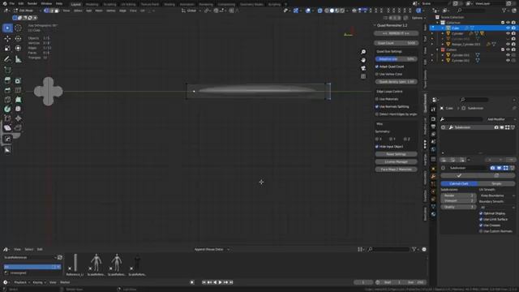The image size is (519, 292).
Task: Hide Cylinder object with eye icon
Action: 508,33
